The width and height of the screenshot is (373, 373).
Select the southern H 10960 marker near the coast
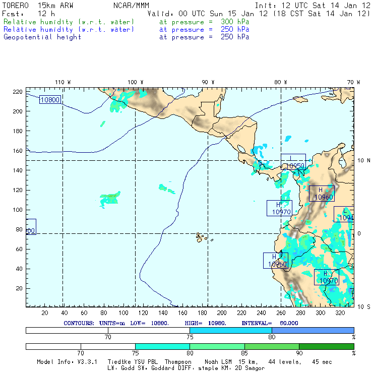[276, 261]
